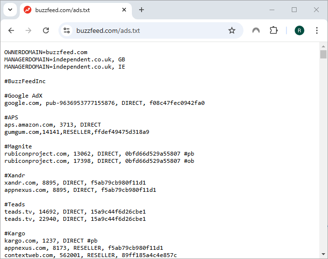Close the buzzfeed.com/ads.txt tab
Viewport: 328px width, 259px height.
124,10
